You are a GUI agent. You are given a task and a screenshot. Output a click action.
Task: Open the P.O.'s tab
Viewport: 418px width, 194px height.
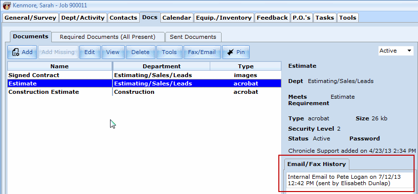tap(302, 18)
